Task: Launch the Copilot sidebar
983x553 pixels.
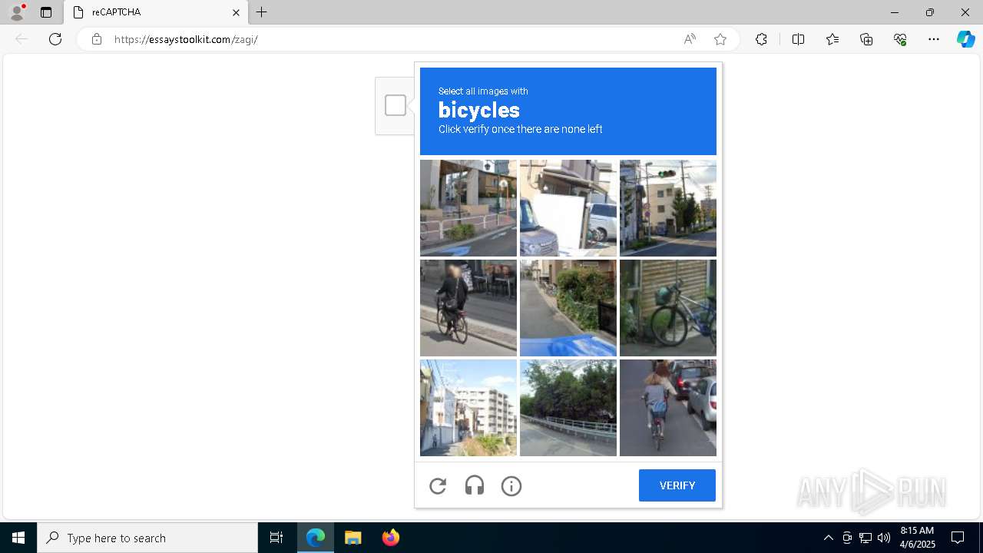Action: coord(965,39)
